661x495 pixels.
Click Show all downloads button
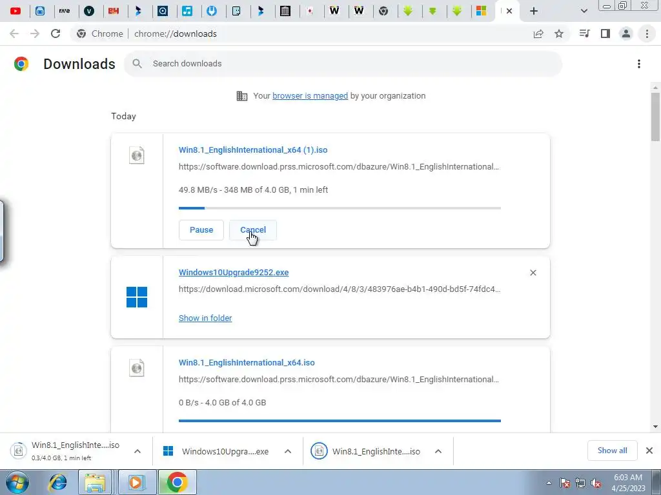612,451
